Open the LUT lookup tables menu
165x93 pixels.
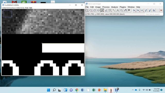coord(142,10)
